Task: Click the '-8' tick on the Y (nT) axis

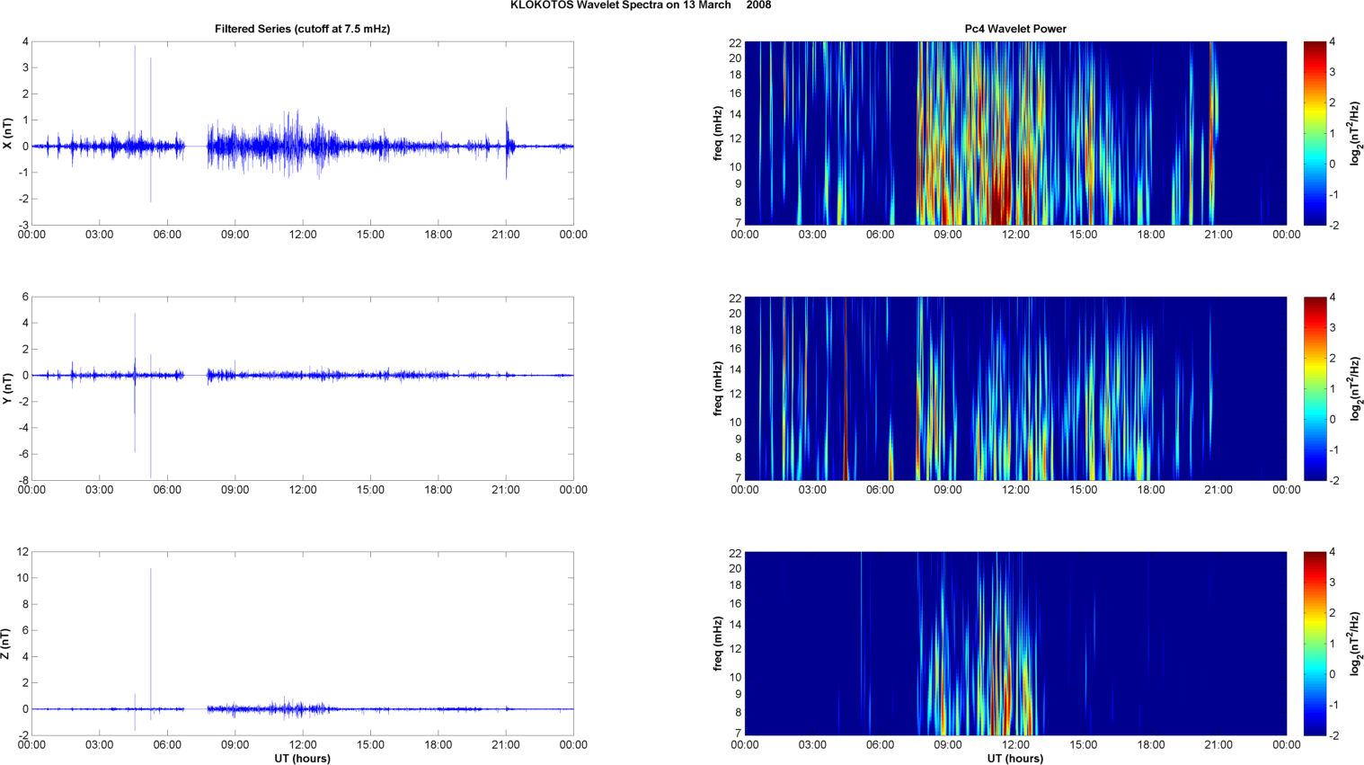Action: tap(23, 481)
